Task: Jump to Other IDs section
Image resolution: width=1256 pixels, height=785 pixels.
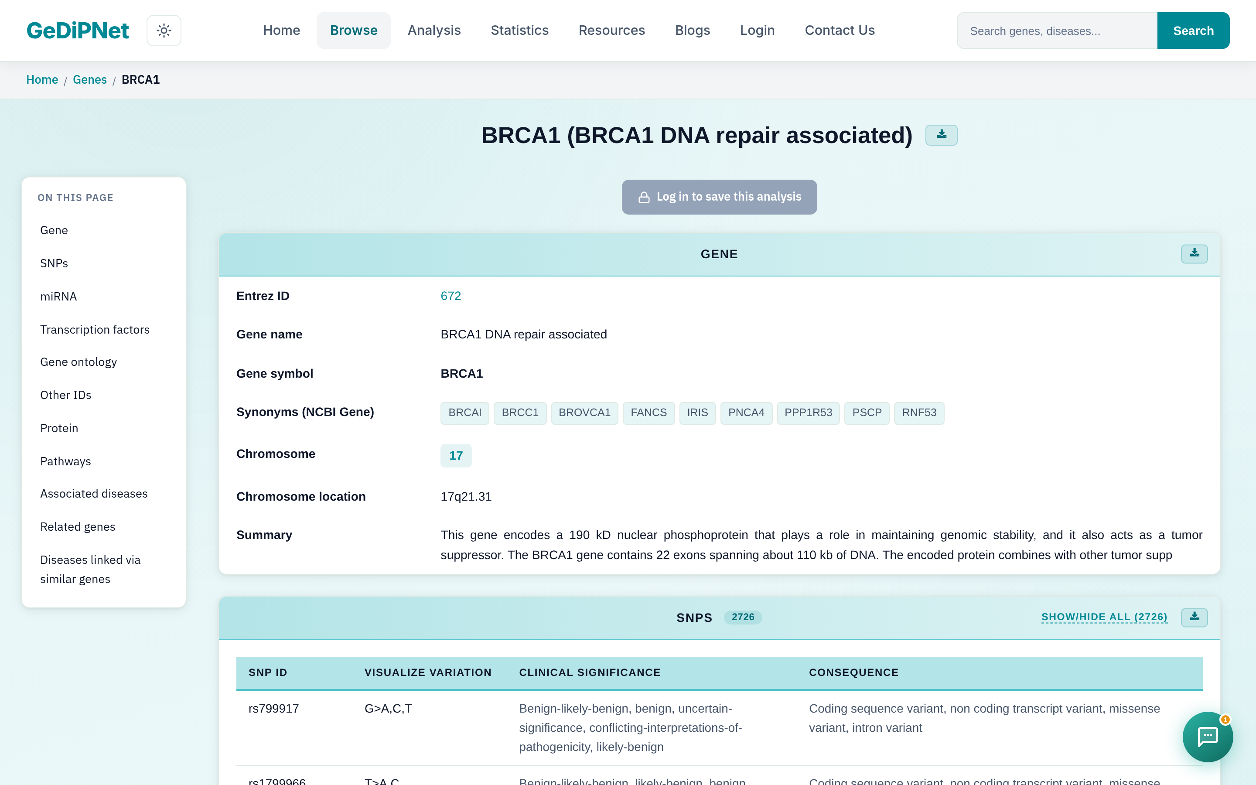Action: (x=103, y=395)
